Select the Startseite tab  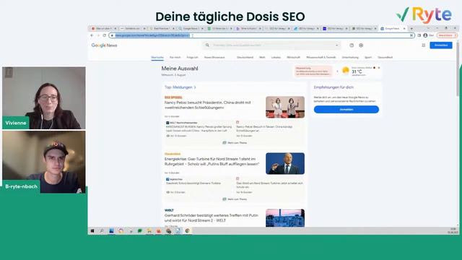tap(157, 58)
